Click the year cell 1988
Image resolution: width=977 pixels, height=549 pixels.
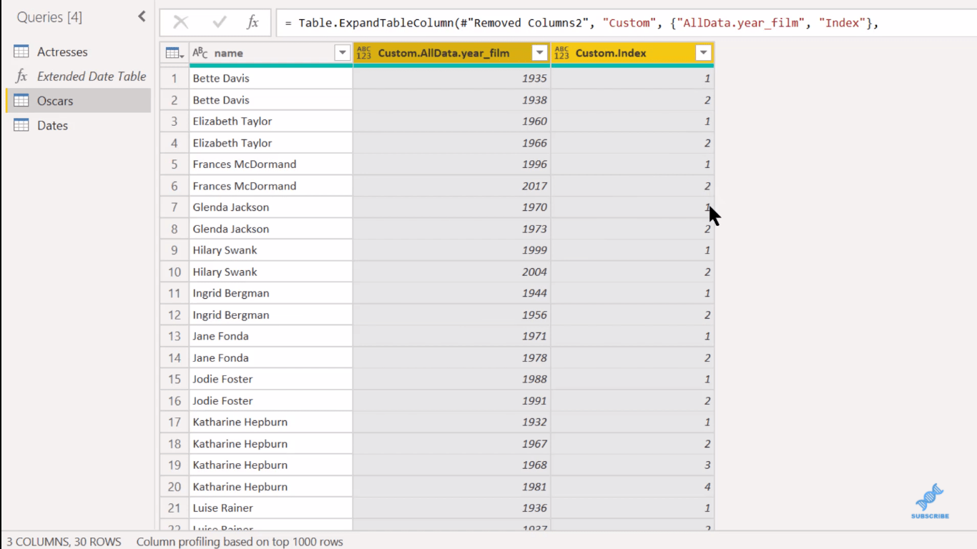[452, 379]
